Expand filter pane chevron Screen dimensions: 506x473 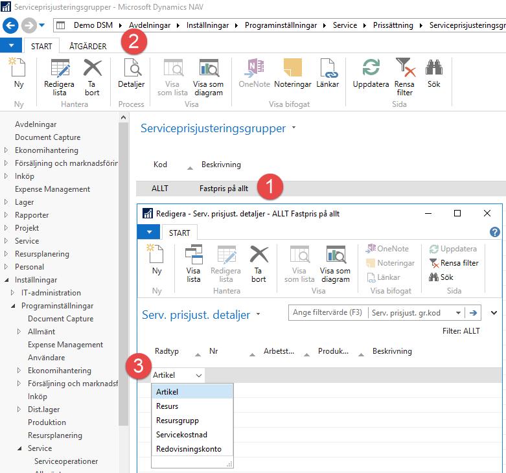tap(494, 313)
